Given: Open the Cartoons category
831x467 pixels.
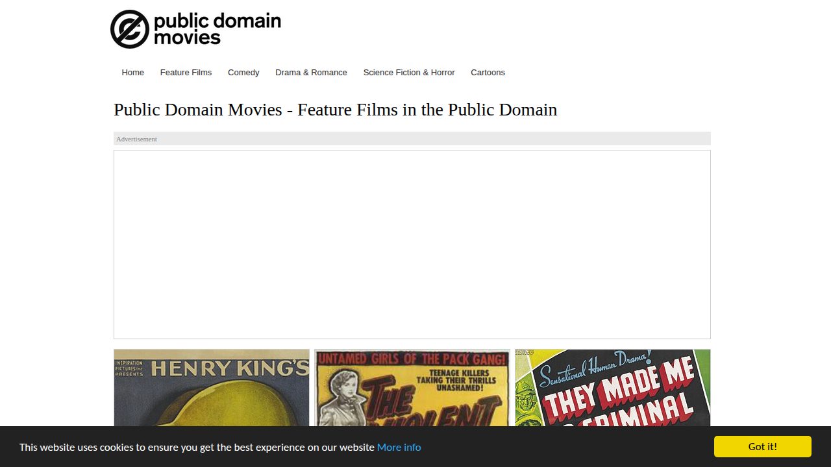Looking at the screenshot, I should [488, 73].
